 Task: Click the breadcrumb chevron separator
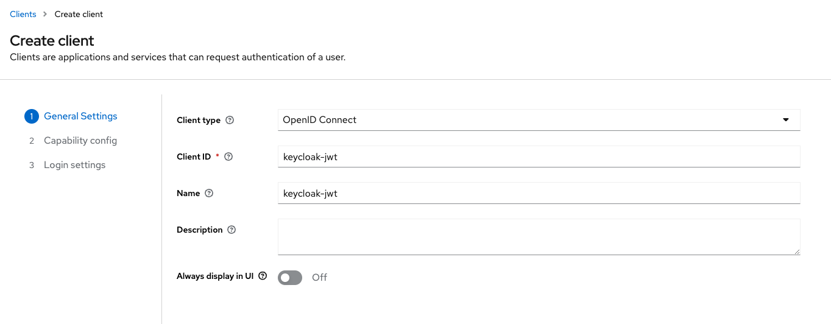point(45,14)
